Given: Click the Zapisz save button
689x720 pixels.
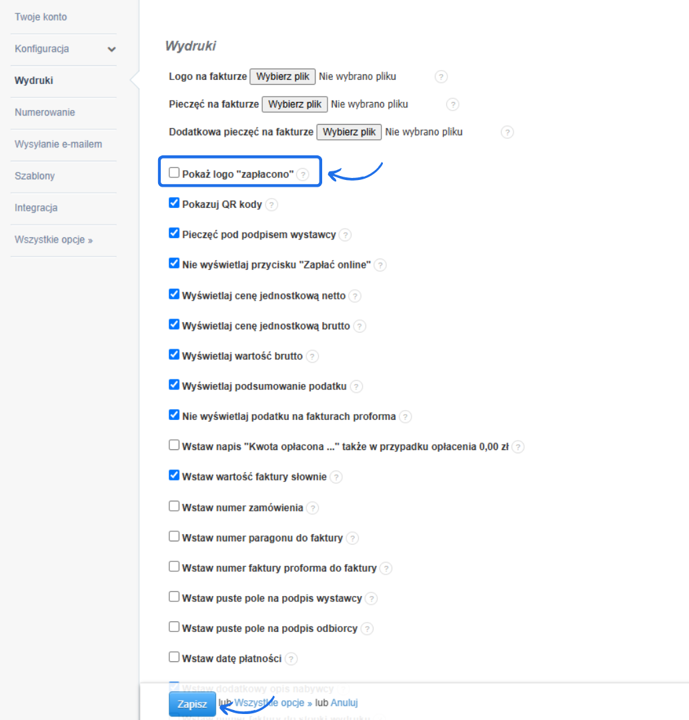Looking at the screenshot, I should 192,704.
